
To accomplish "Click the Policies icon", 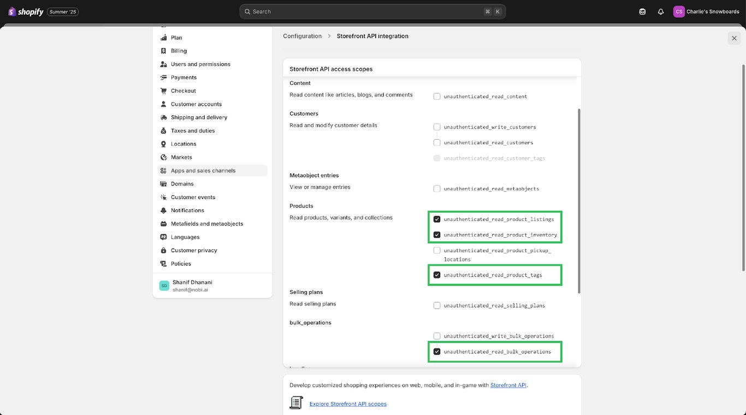I will [163, 264].
